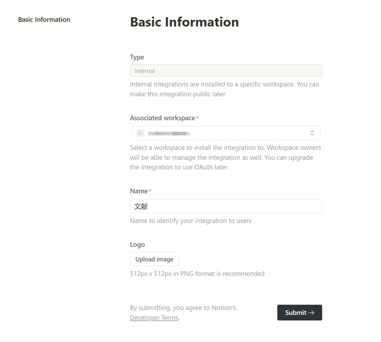Click the Associated workspace label

coord(163,118)
